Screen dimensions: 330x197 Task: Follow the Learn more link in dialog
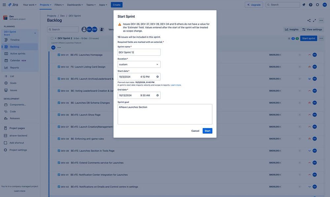pos(176,85)
